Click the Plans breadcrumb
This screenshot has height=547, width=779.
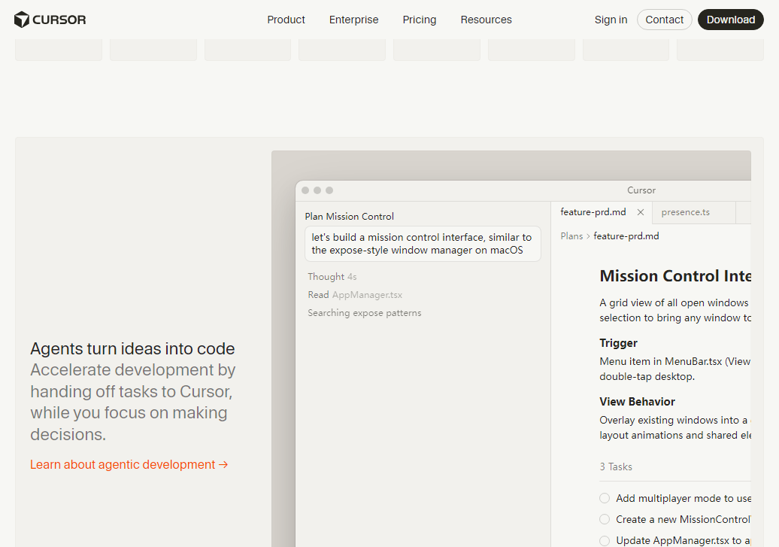(571, 236)
